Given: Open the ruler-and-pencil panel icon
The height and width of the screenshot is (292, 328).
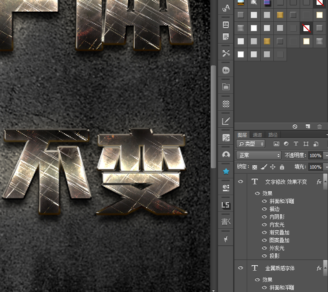Looking at the screenshot, I should tap(226, 121).
